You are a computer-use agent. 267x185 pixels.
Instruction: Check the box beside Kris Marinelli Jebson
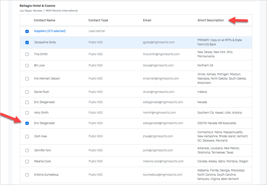[27, 79]
